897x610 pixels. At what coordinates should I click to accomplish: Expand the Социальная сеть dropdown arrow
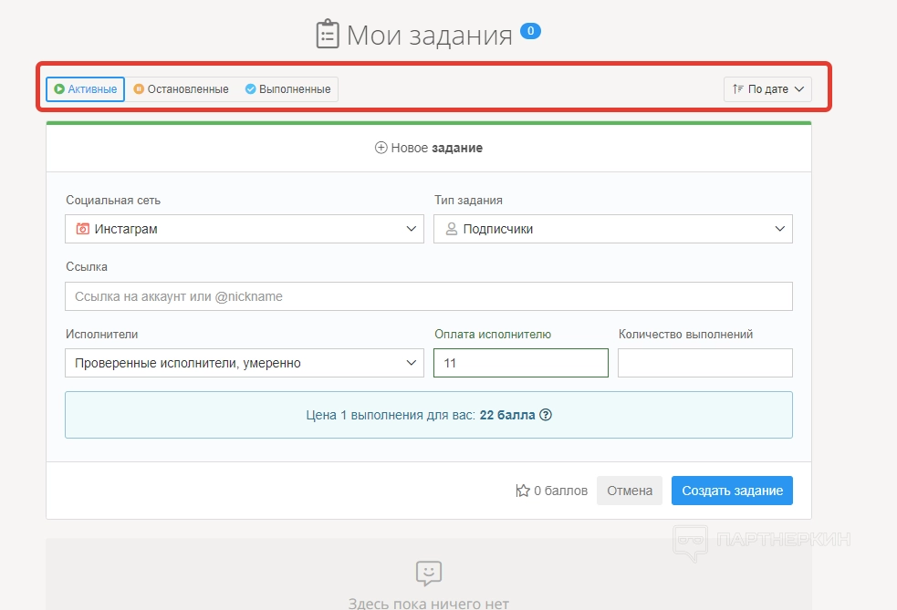click(411, 229)
